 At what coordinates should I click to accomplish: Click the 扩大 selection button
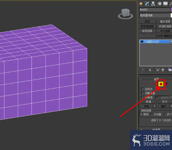pos(165,102)
